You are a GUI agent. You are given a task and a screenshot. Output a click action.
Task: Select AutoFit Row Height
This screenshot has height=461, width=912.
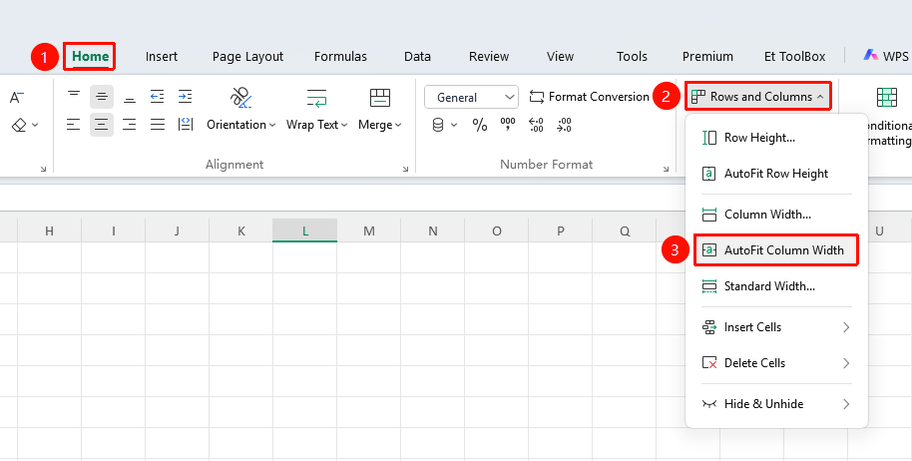[776, 174]
